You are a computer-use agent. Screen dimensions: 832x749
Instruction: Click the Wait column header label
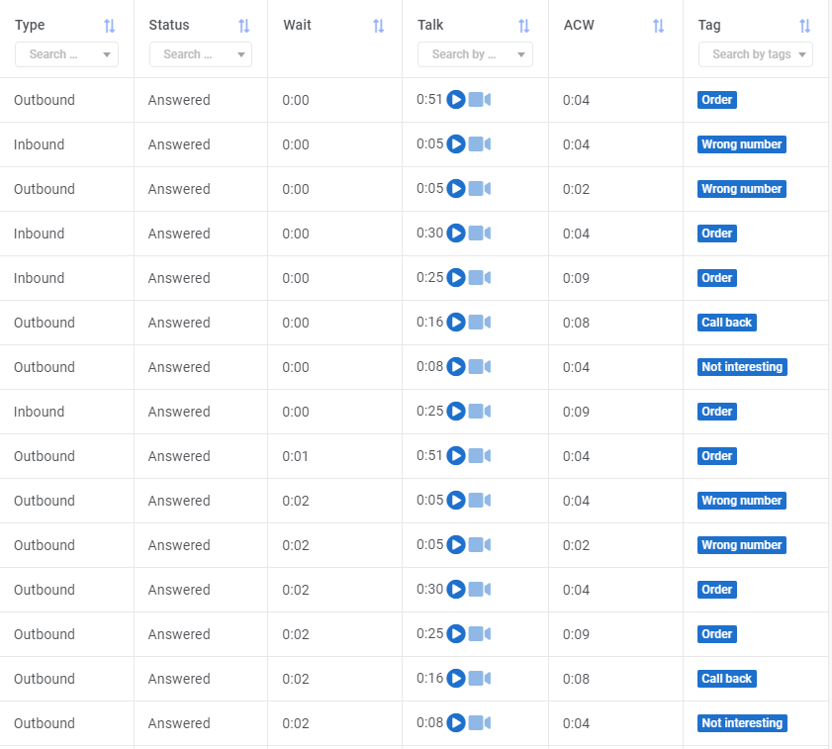[297, 25]
